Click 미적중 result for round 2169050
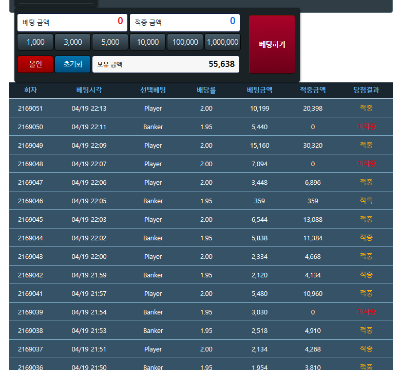The image size is (400, 370). 366,127
